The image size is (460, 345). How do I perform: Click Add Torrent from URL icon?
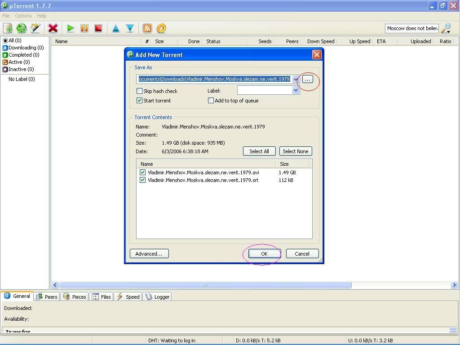[x=22, y=28]
